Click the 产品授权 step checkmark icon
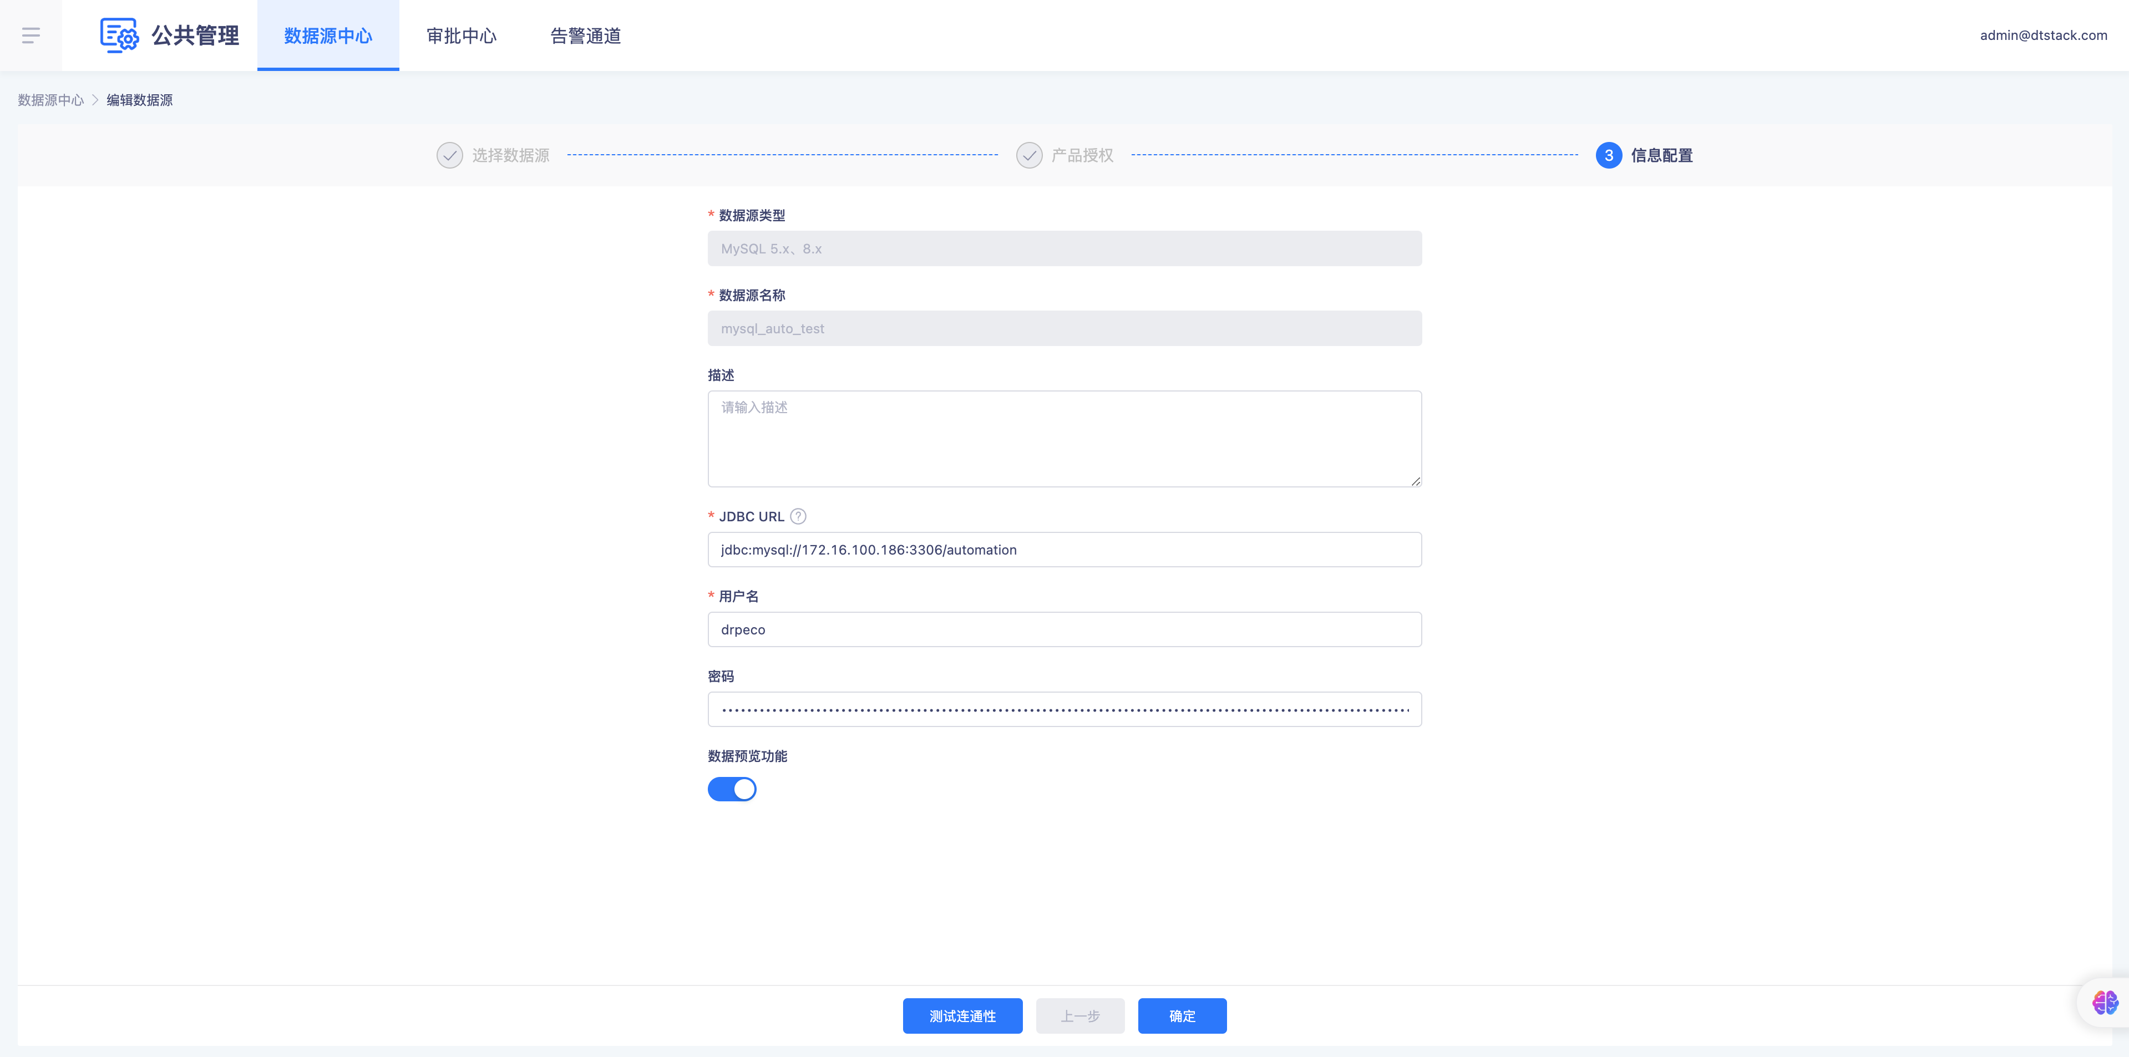Viewport: 2129px width, 1057px height. pyautogui.click(x=1029, y=155)
